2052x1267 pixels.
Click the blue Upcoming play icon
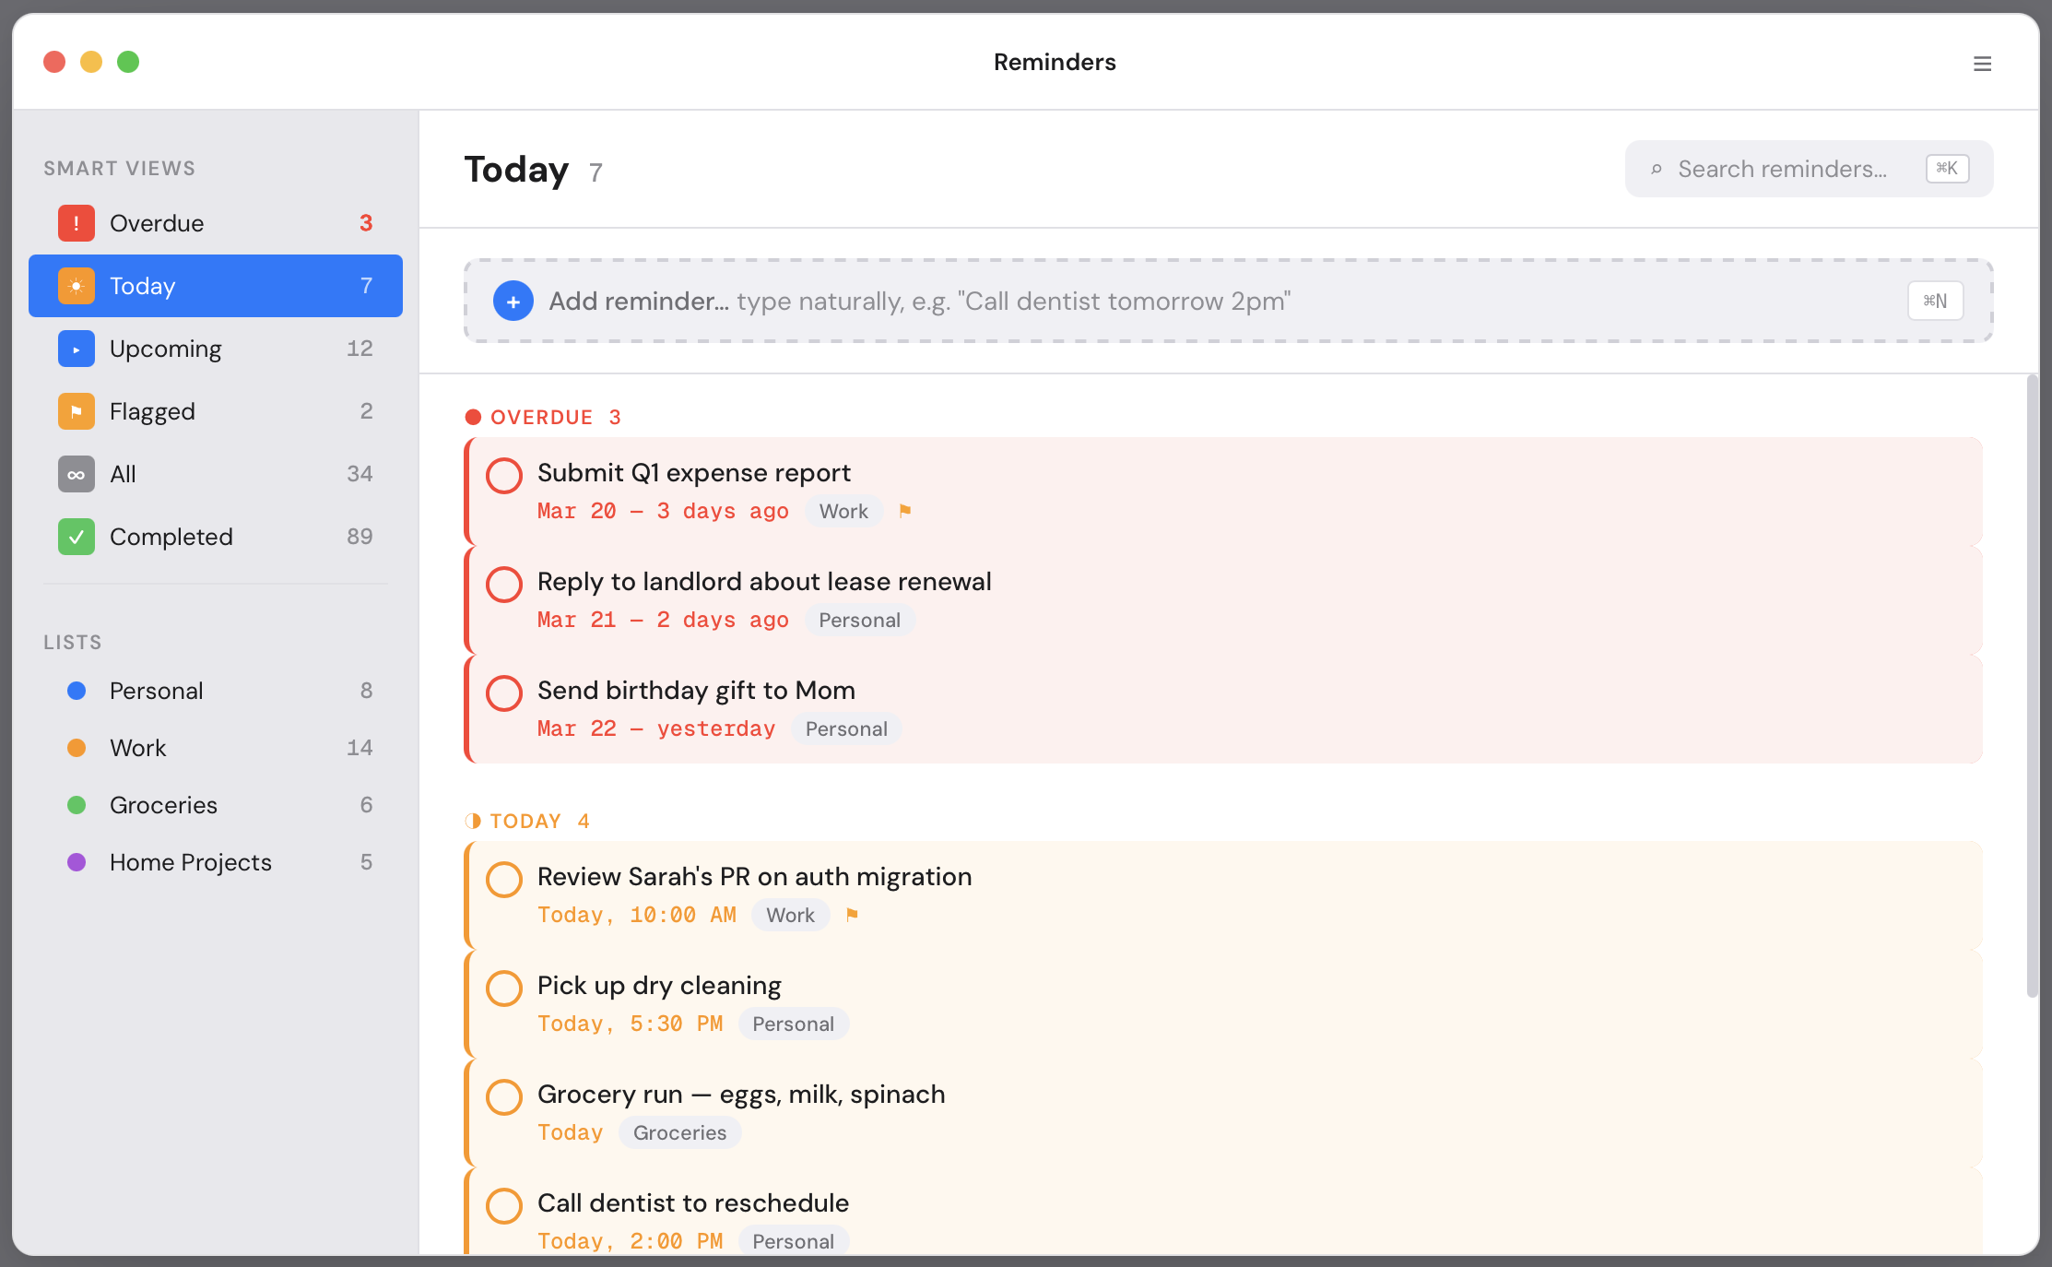pyautogui.click(x=76, y=349)
